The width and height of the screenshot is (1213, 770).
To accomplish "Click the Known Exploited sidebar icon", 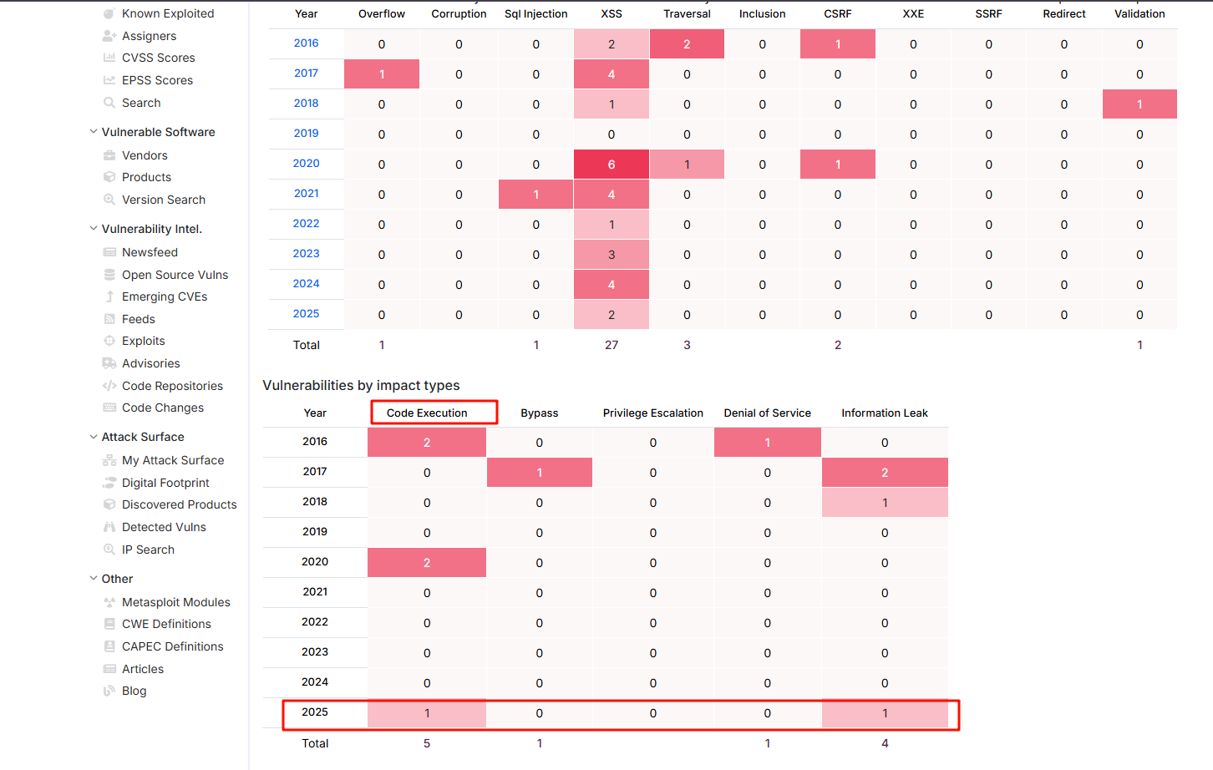I will [x=109, y=13].
